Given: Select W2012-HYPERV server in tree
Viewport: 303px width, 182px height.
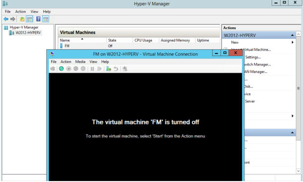Looking at the screenshot, I should [28, 33].
